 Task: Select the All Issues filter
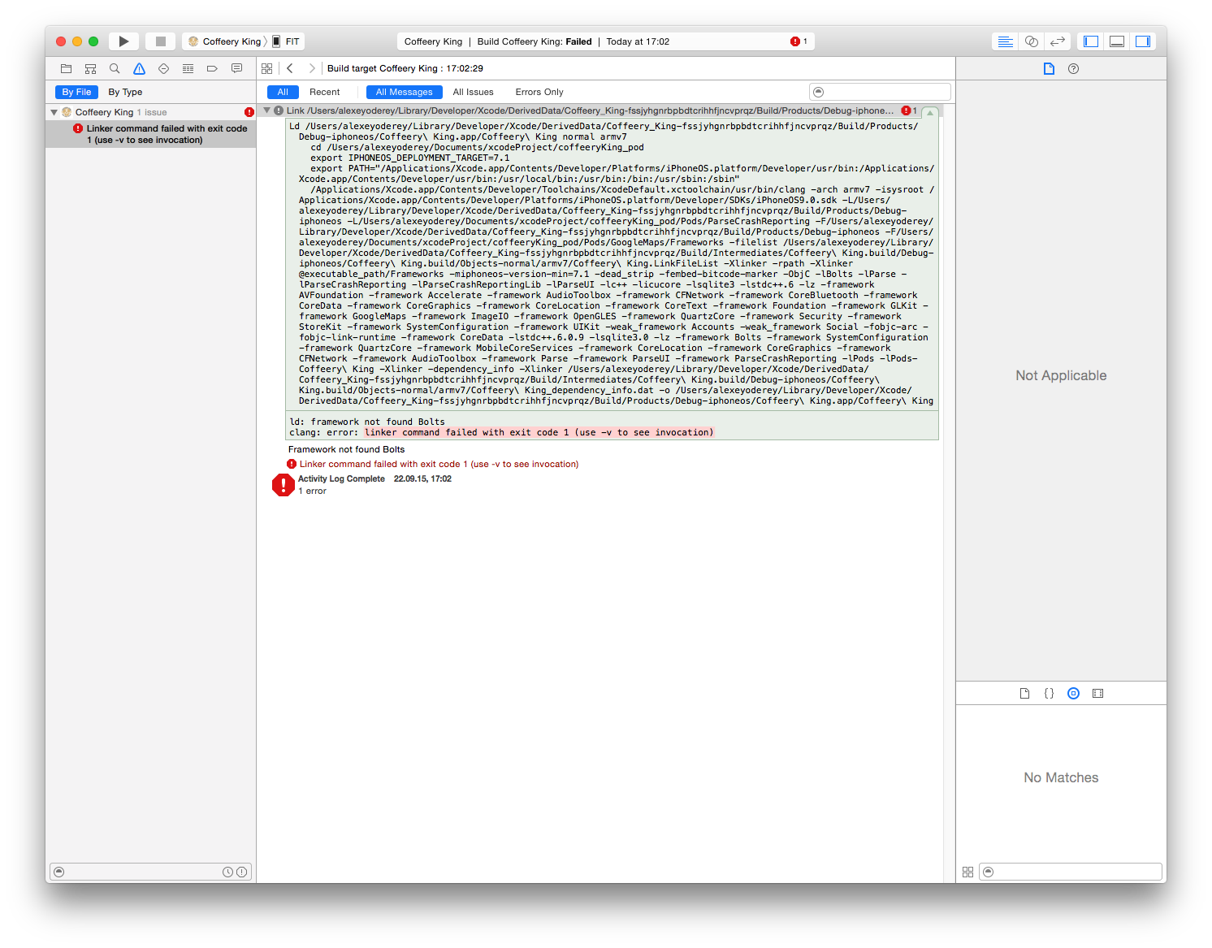(x=473, y=93)
